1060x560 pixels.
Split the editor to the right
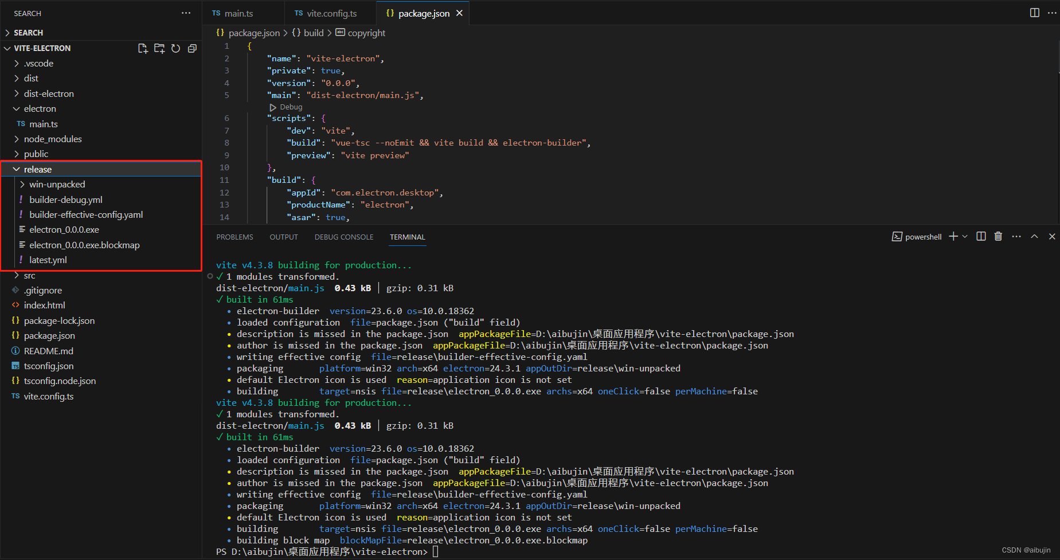coord(1035,13)
